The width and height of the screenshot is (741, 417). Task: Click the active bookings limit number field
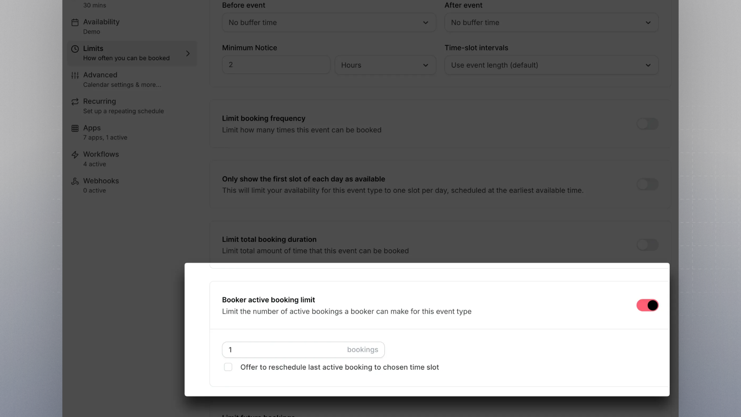tap(284, 350)
